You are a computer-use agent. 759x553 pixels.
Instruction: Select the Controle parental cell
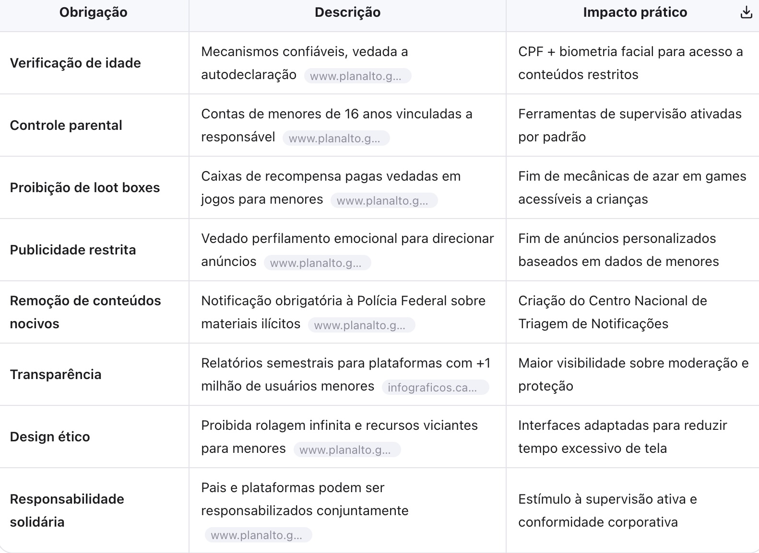[x=66, y=126]
